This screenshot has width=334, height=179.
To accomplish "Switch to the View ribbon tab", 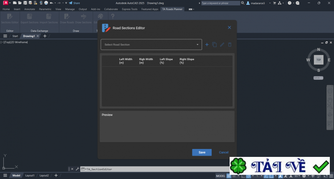I will tap(58, 9).
